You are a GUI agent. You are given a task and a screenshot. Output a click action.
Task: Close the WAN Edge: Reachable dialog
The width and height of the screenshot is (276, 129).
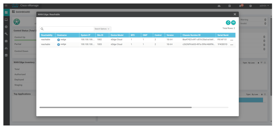click(x=235, y=14)
